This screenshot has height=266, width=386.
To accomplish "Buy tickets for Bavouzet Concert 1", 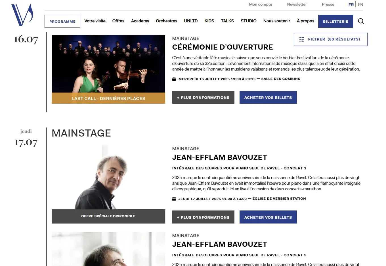I will click(268, 217).
